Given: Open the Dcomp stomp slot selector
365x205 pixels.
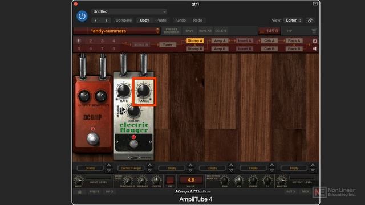Looking at the screenshot, I should (90, 168).
